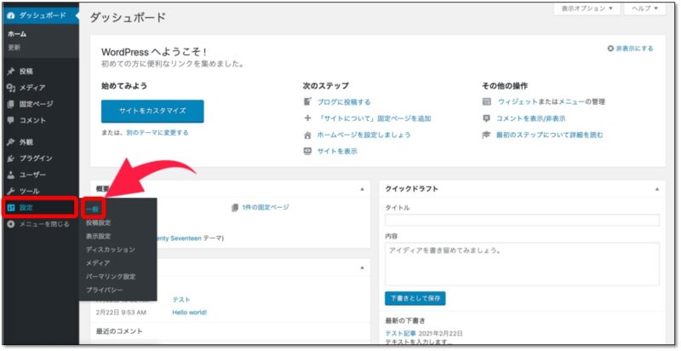
Task: Select ディスカッション in the settings submenu
Action: click(111, 250)
